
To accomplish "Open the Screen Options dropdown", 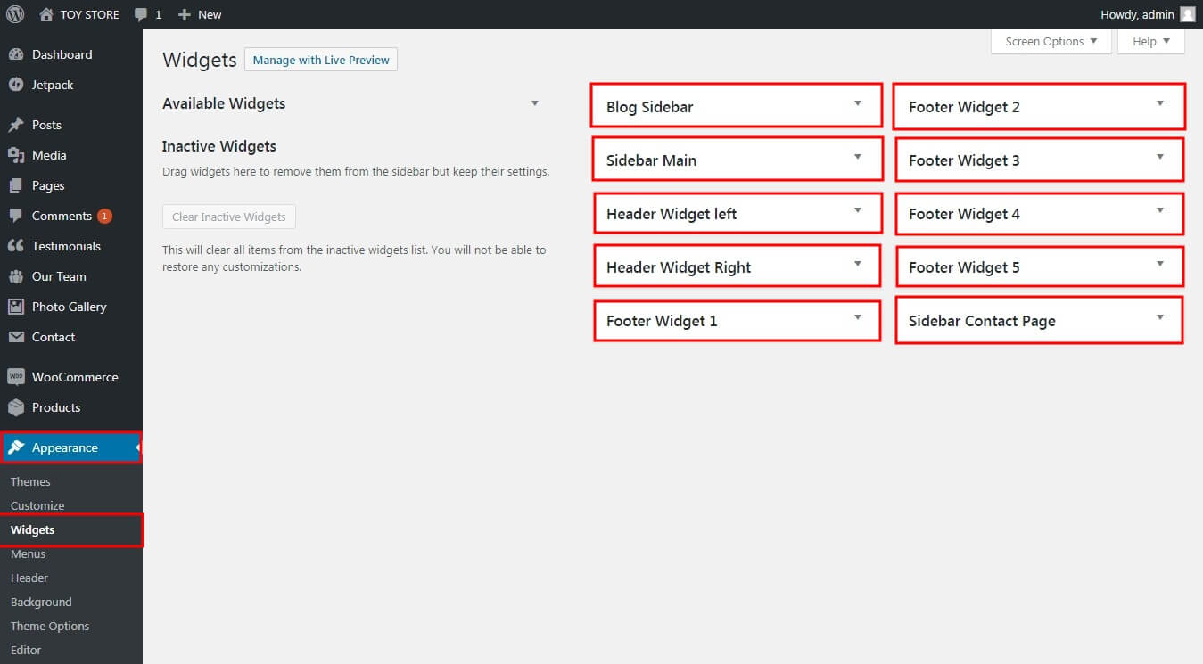I will pos(1051,41).
